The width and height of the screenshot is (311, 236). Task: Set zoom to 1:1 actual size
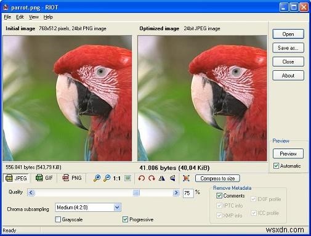click(117, 178)
